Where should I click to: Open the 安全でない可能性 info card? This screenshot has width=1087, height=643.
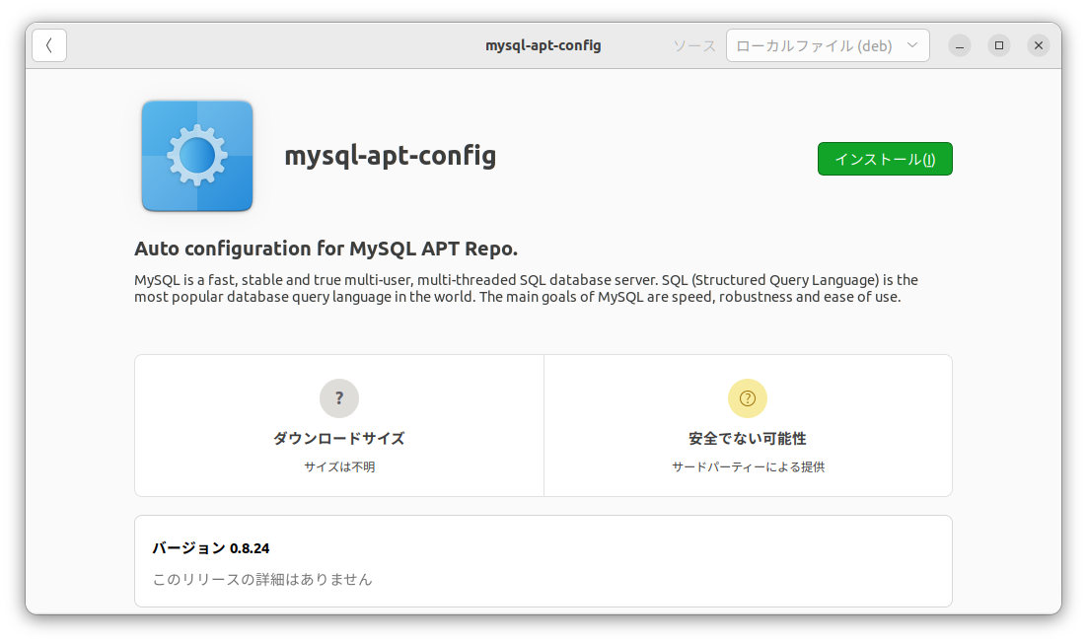[748, 425]
